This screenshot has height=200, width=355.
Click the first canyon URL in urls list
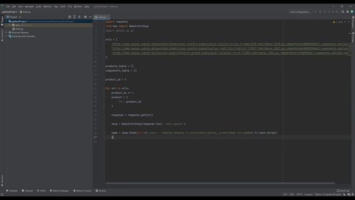(x=231, y=44)
